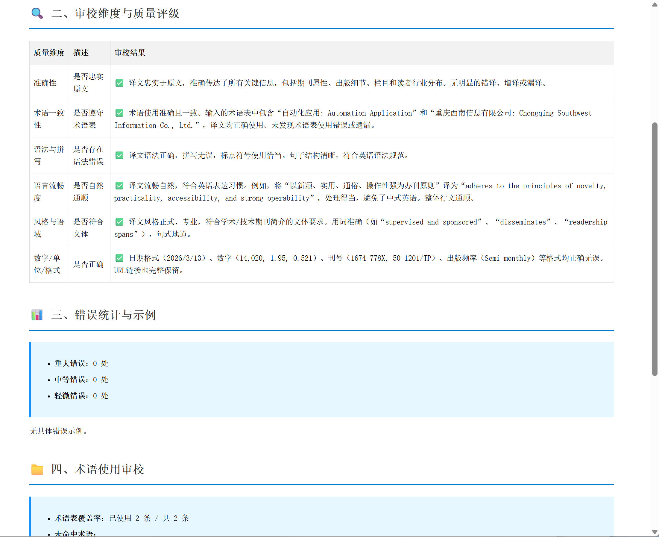The image size is (659, 537).
Task: Click the heading 三、错误统计与示例
Action: pyautogui.click(x=103, y=315)
